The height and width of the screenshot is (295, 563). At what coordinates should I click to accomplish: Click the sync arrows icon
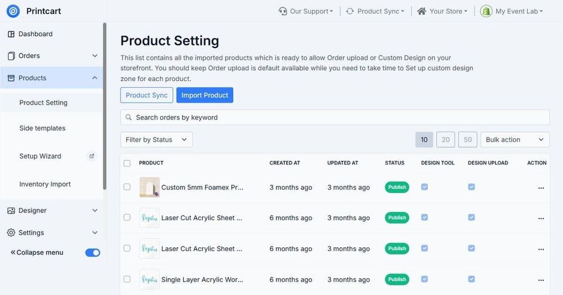(x=350, y=11)
